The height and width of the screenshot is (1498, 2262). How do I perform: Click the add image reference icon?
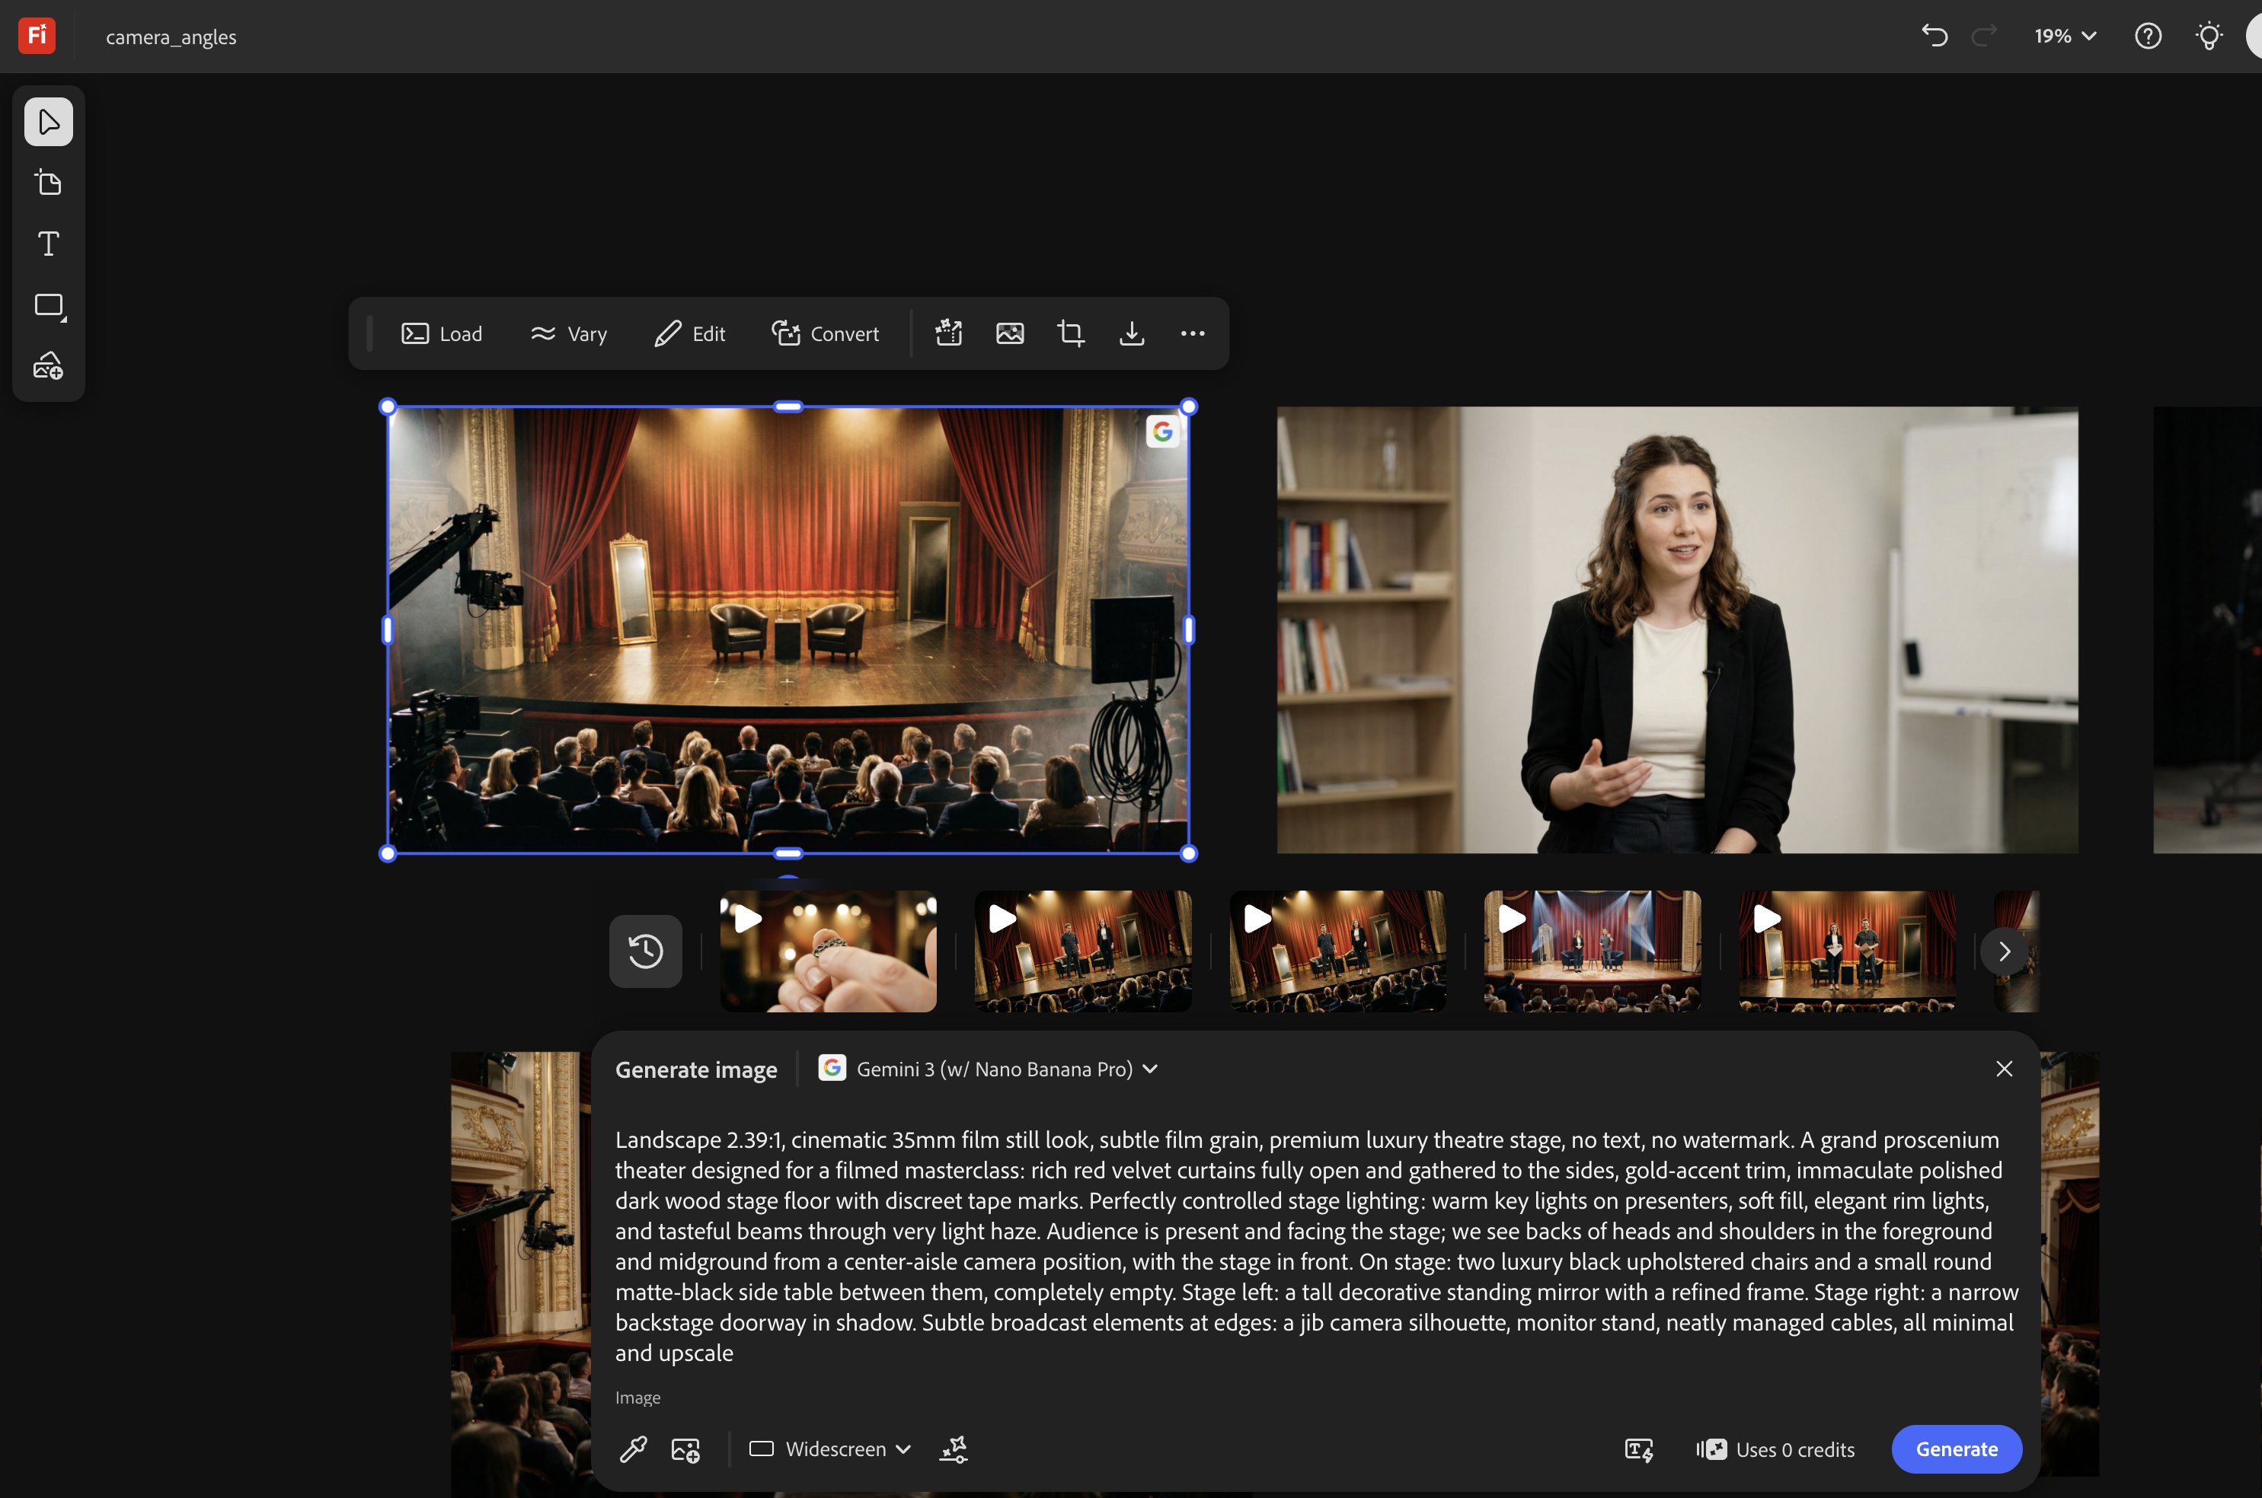pos(686,1449)
